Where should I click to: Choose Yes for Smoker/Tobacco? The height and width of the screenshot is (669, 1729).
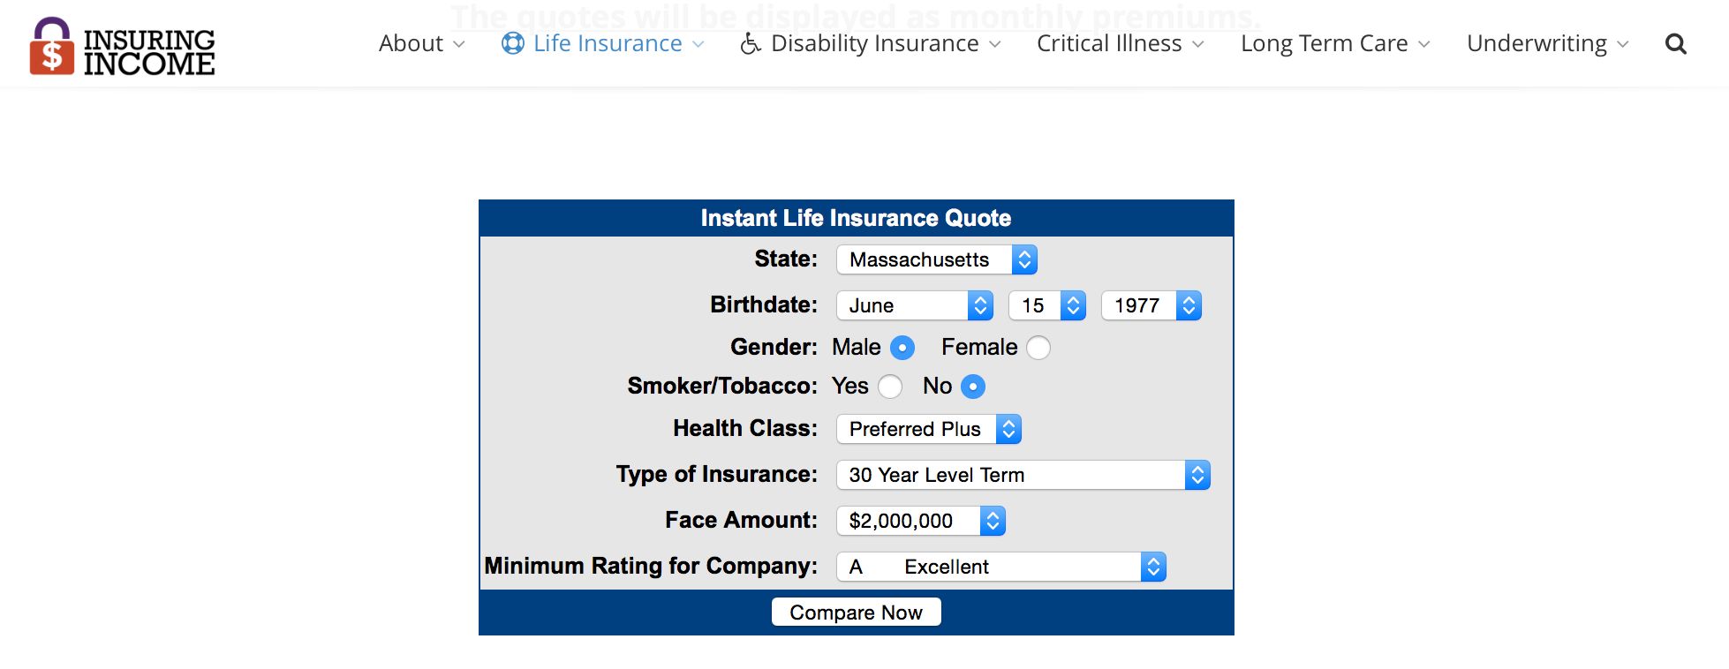pos(890,387)
